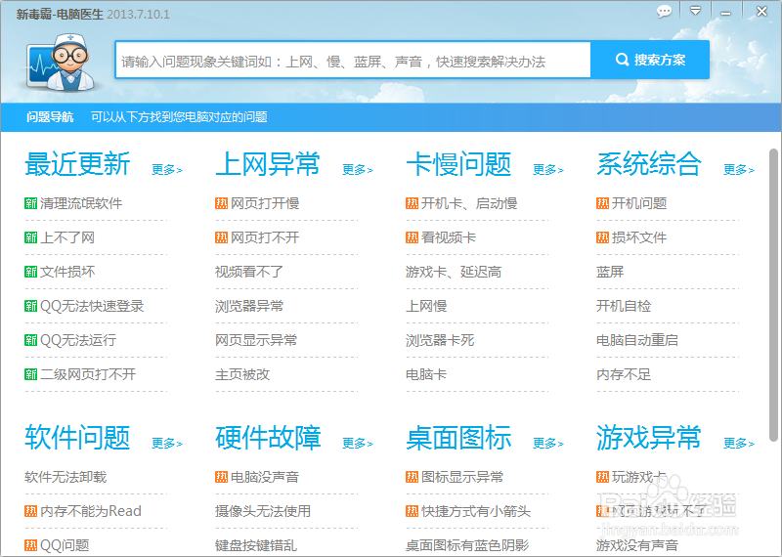Open 电脑自动重启 entry

[x=637, y=341]
